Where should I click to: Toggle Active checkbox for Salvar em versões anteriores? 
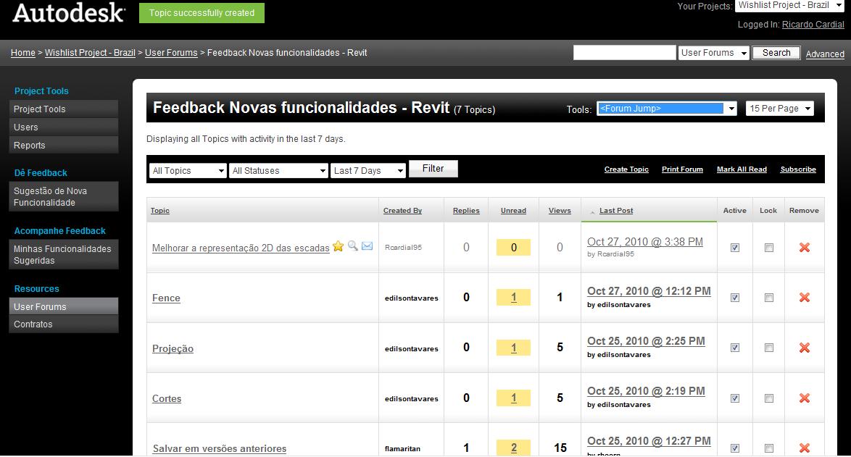tap(735, 448)
